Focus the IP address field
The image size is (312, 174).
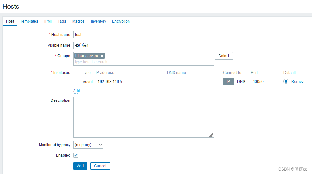pyautogui.click(x=130, y=82)
